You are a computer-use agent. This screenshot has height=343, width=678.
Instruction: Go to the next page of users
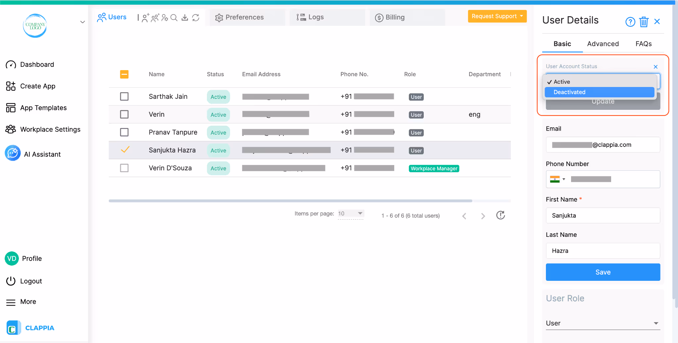[x=483, y=216]
